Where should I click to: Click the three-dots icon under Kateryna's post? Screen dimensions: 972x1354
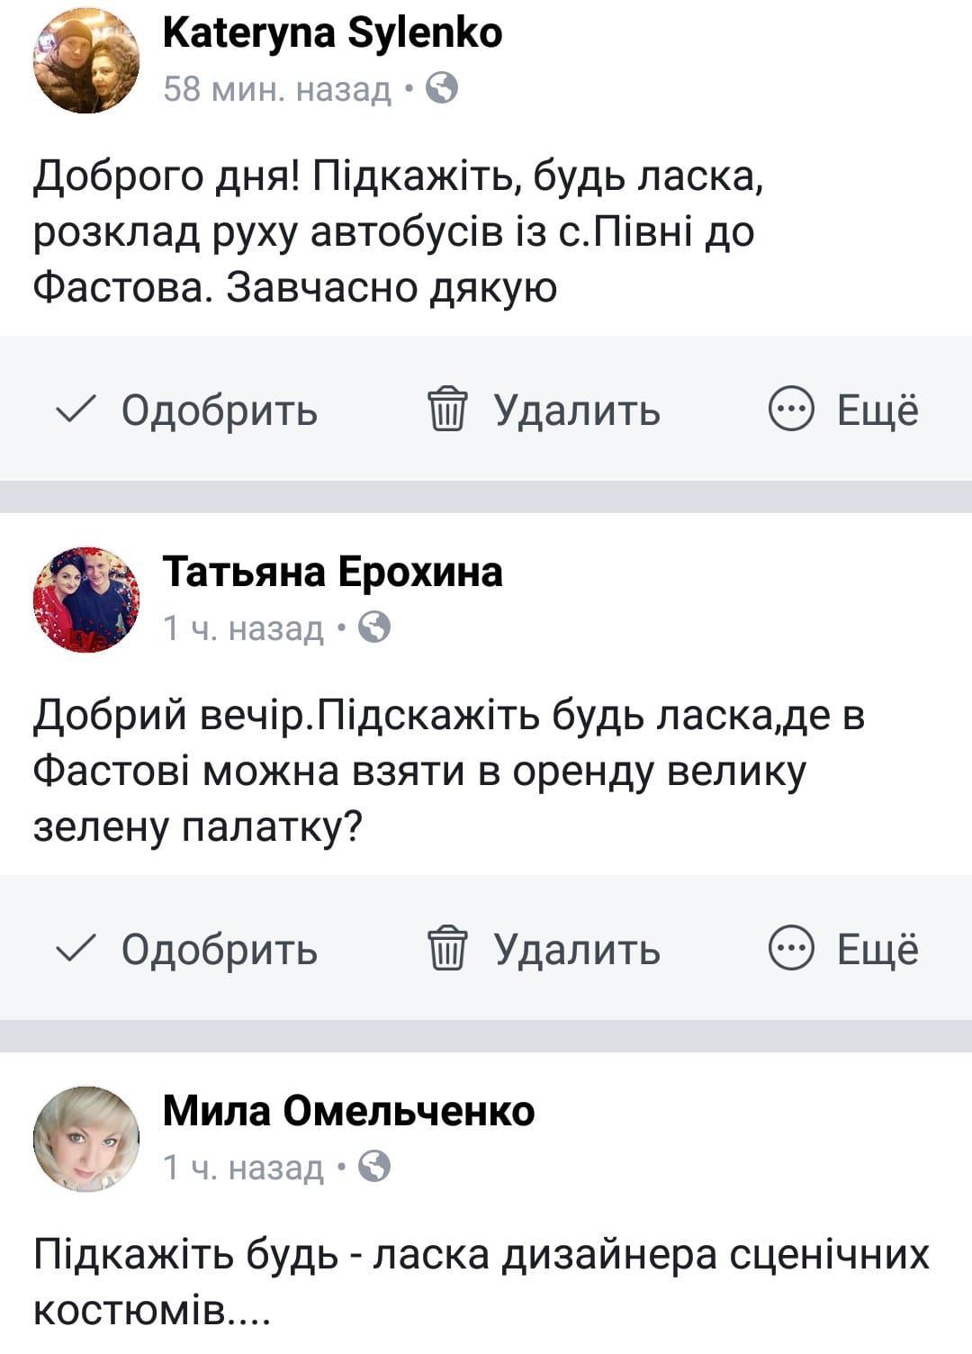(791, 410)
